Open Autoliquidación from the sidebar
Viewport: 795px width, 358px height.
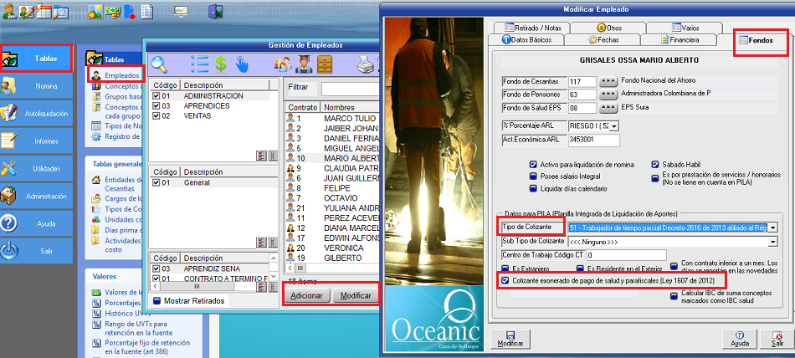(x=36, y=114)
